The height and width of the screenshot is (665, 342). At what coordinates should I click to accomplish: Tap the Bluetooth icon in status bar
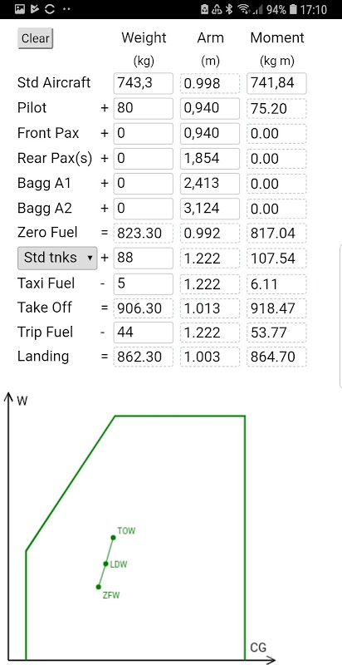pos(229,9)
